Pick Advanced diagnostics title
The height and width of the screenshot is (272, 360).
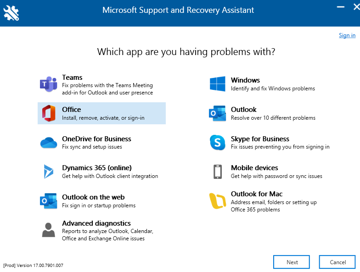pos(96,223)
